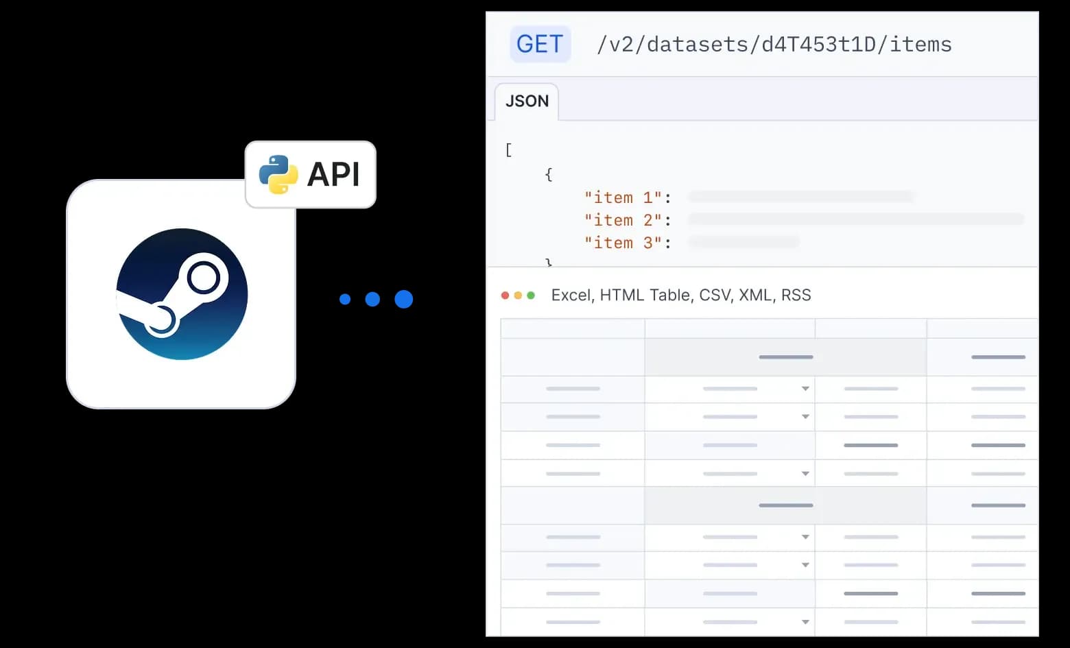Click the API label text
The width and height of the screenshot is (1070, 648).
point(333,174)
